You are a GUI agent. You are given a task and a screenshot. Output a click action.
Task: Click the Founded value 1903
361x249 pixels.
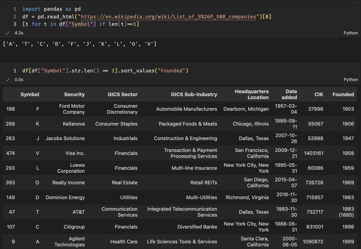pyautogui.click(x=348, y=109)
